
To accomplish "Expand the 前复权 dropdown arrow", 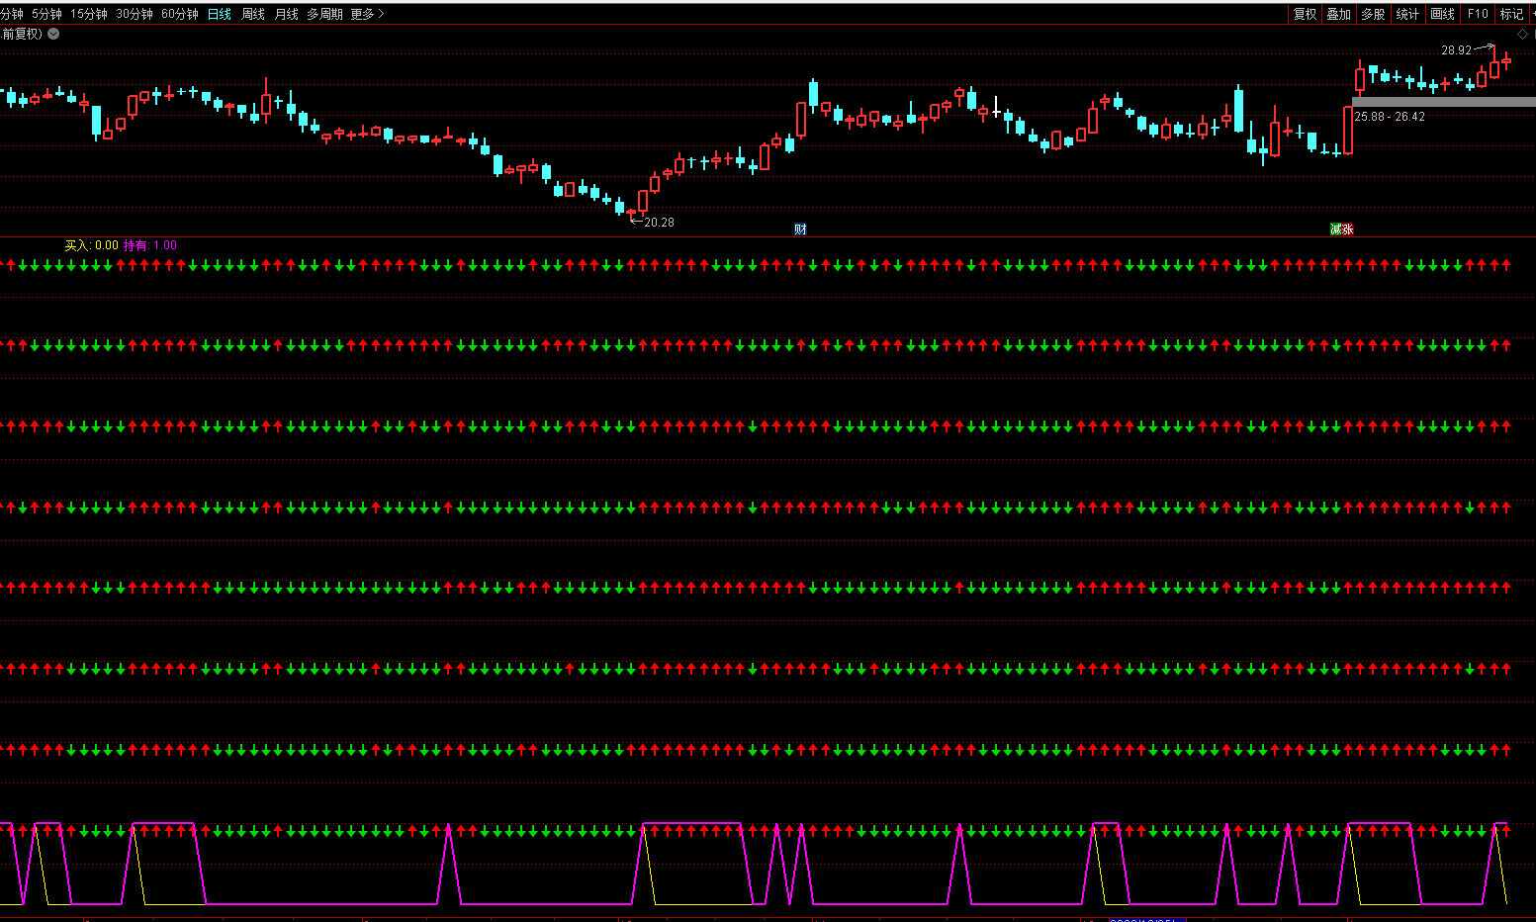I will tap(53, 34).
